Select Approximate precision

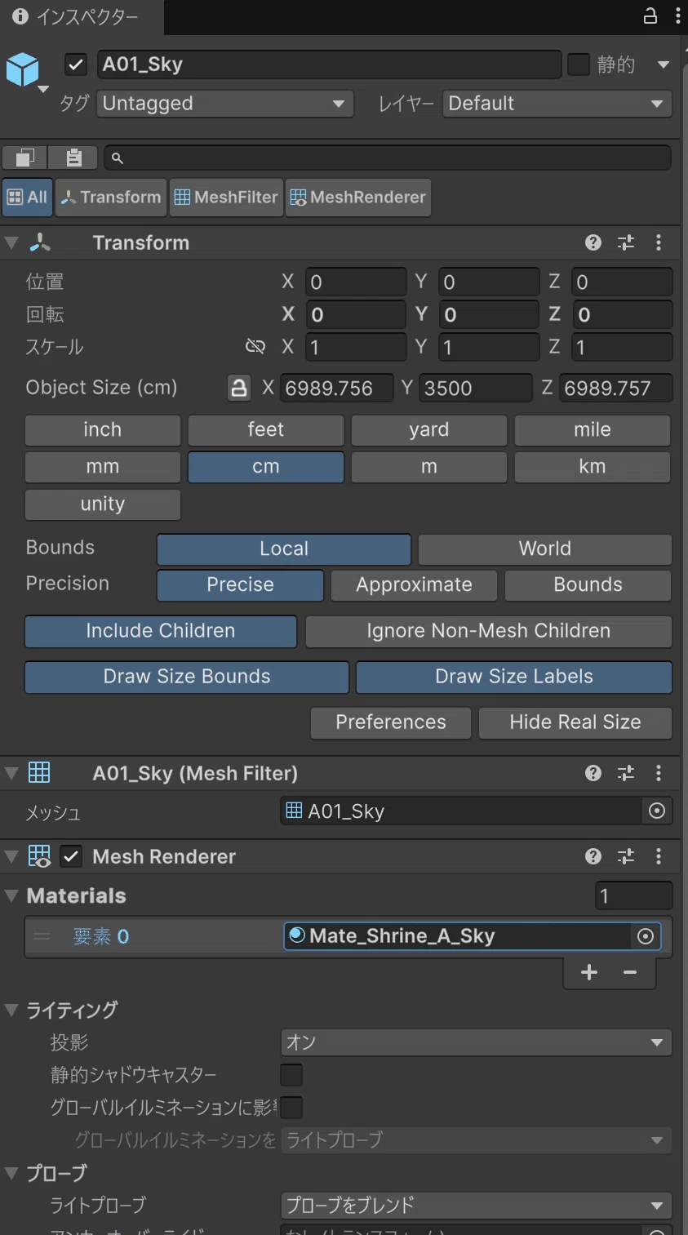coord(414,585)
